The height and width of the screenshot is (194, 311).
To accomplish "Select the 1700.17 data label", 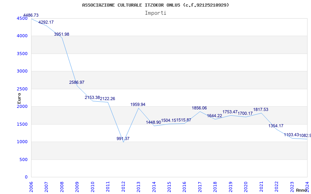I will click(x=245, y=113).
